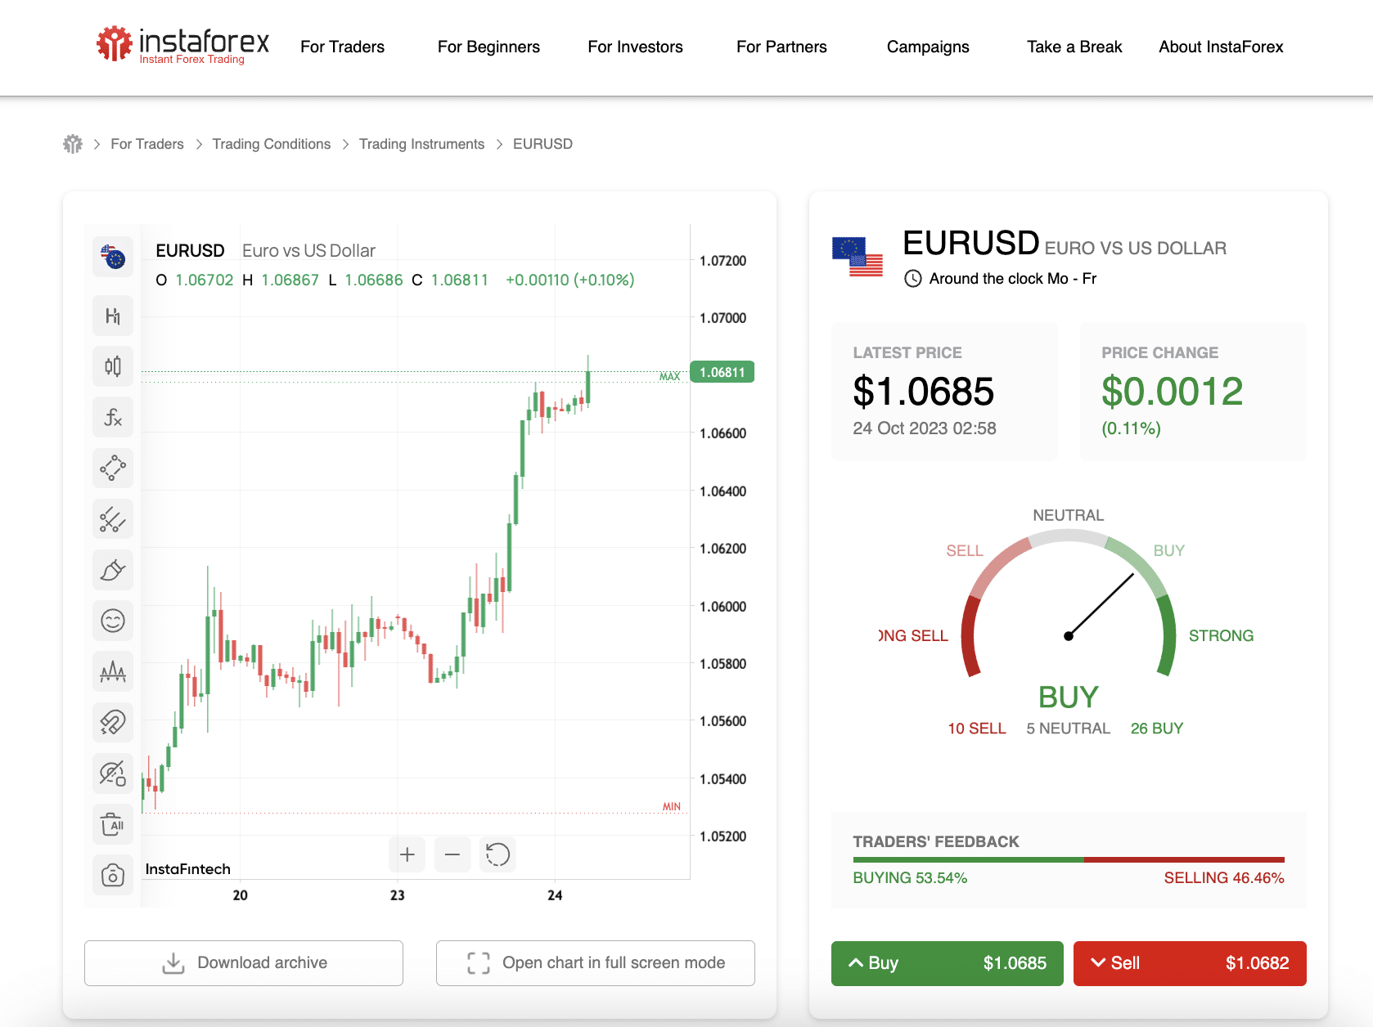
Task: Open the For Beginners menu
Action: tap(488, 47)
